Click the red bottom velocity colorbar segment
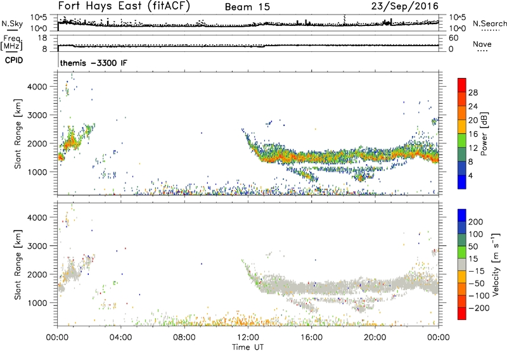This screenshot has width=507, height=351. tap(462, 314)
